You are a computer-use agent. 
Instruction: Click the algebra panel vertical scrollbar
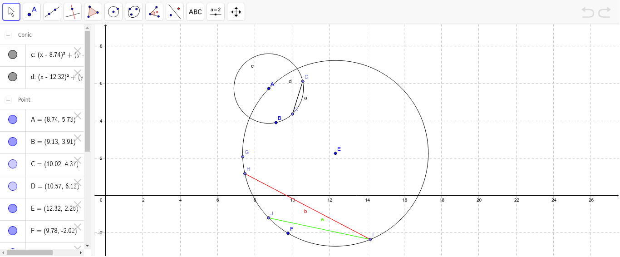(x=88, y=91)
